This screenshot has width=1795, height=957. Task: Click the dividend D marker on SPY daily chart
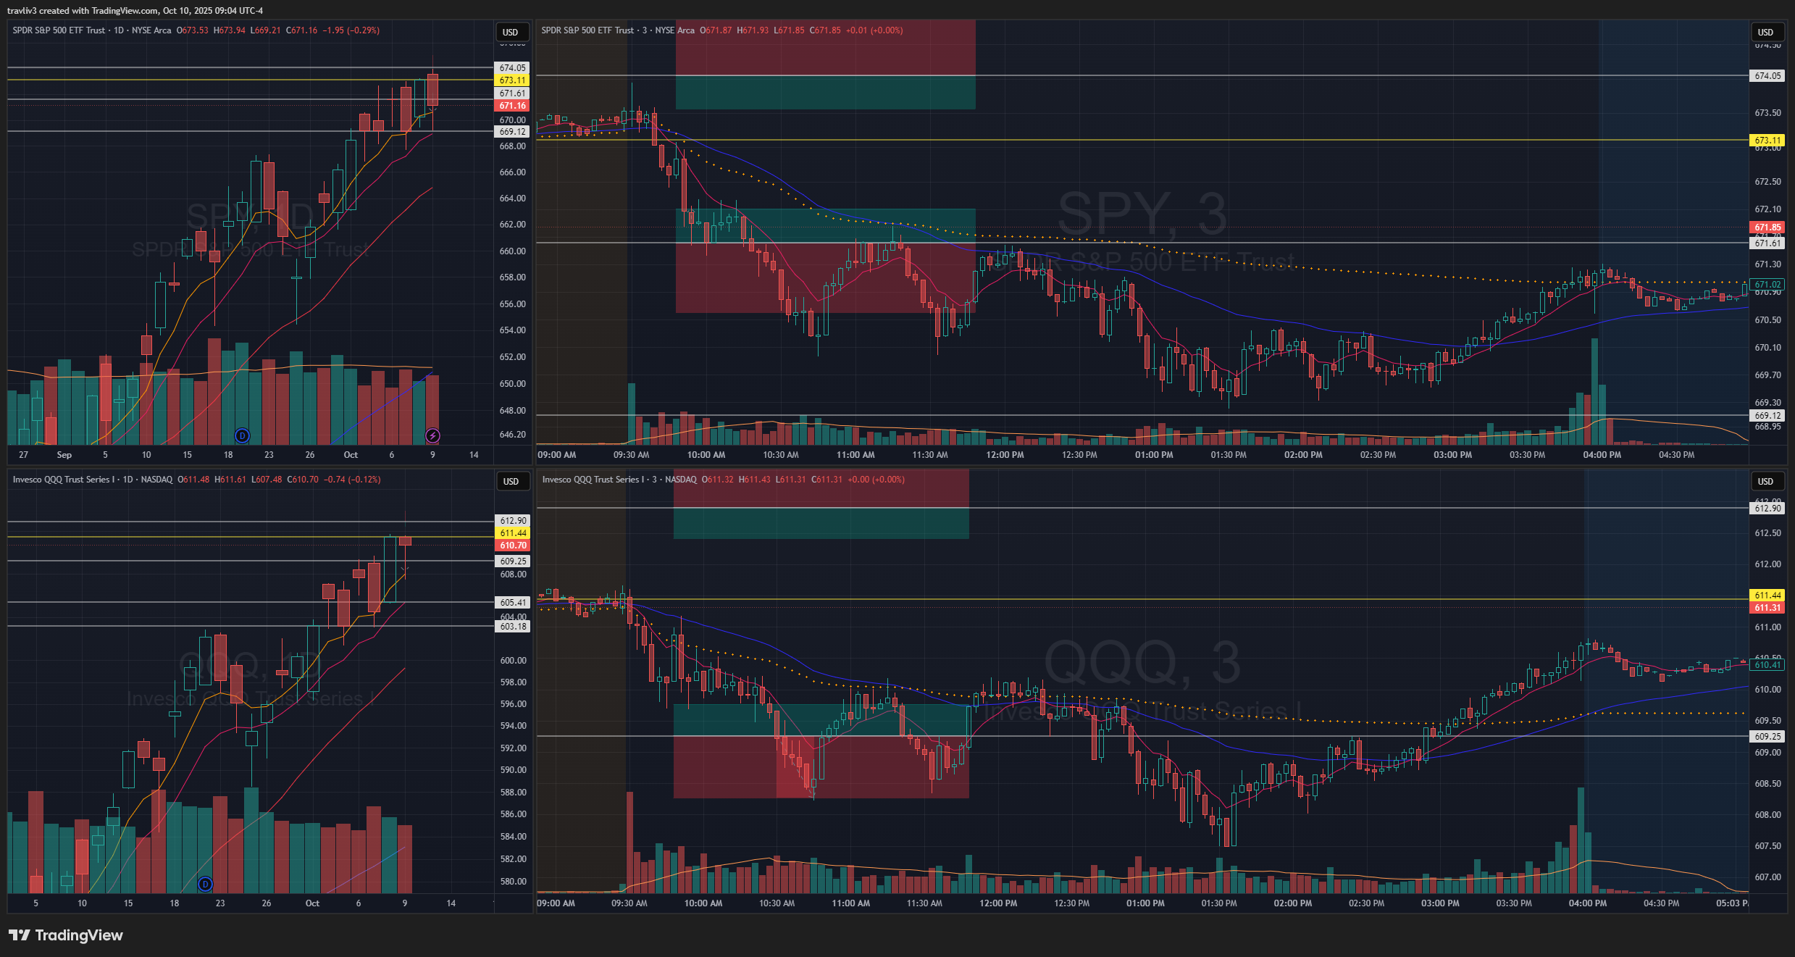[242, 435]
